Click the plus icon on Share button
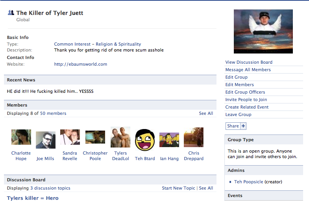 click(x=243, y=126)
